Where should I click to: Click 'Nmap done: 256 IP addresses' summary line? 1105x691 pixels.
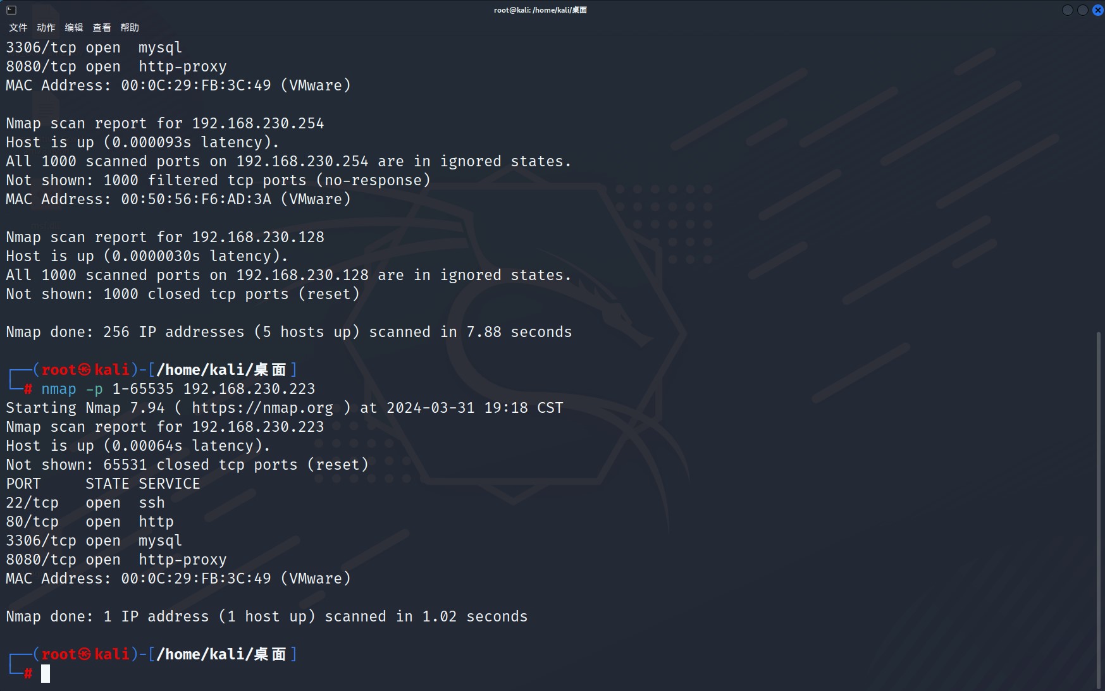(289, 332)
